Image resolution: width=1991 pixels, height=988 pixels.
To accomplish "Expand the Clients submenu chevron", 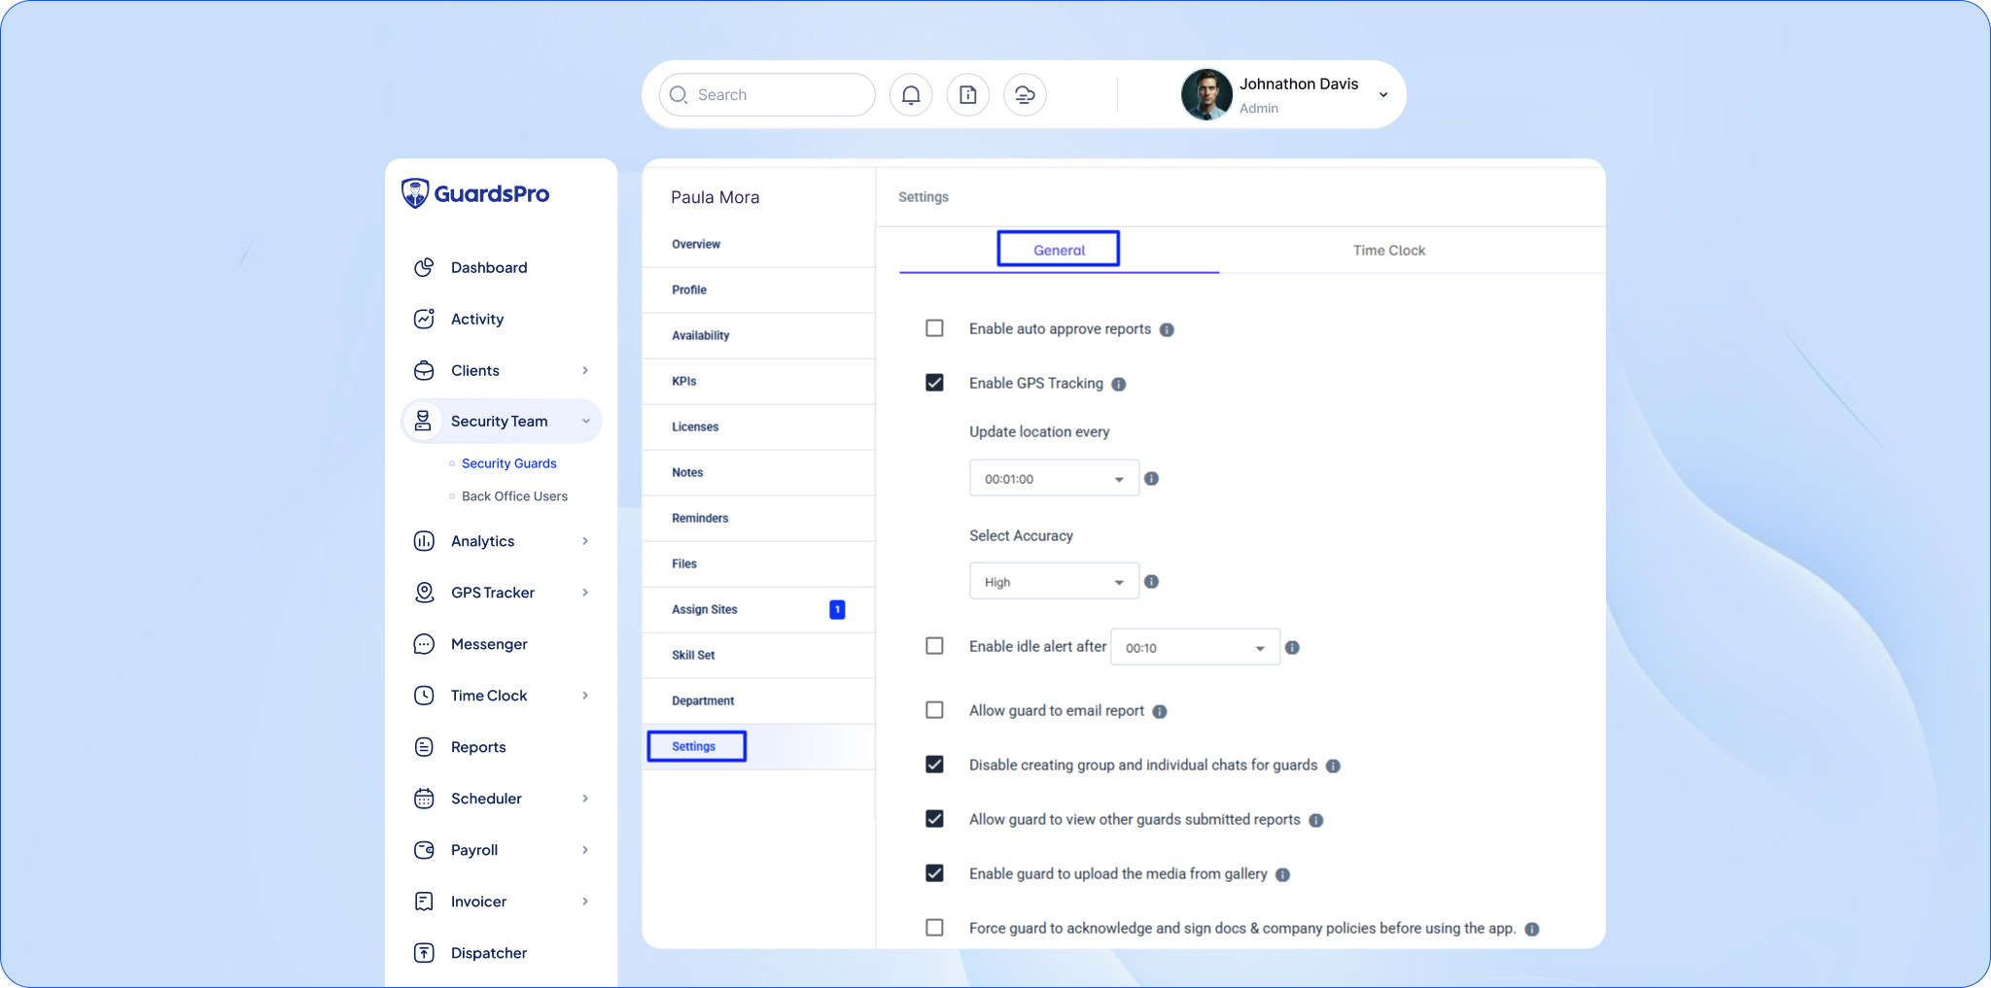I will tap(585, 370).
